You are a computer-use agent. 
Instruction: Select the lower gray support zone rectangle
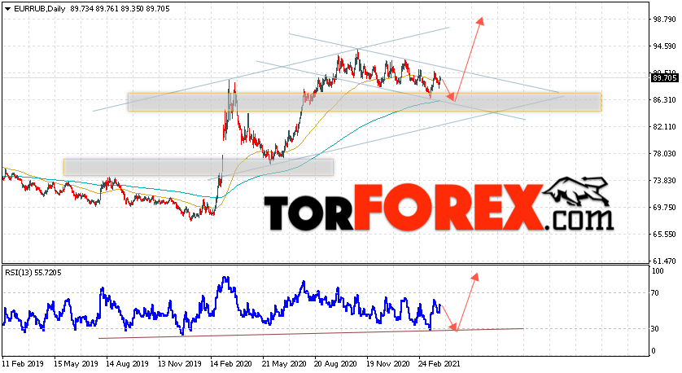click(x=199, y=167)
